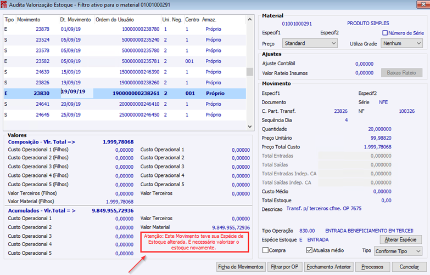Click the application icon in title bar
The image size is (430, 275).
click(x=4, y=4)
